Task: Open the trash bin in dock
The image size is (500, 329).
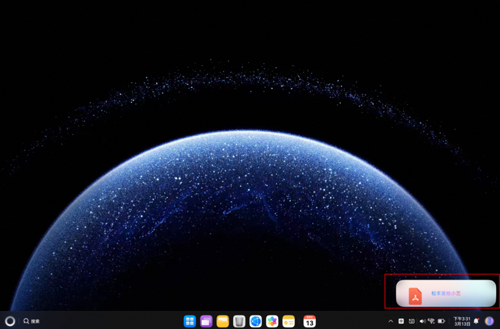Action: click(x=239, y=321)
